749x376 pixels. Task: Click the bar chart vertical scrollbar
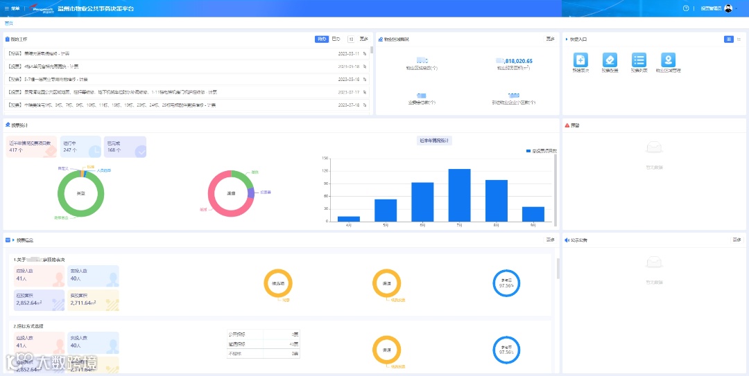point(556,190)
